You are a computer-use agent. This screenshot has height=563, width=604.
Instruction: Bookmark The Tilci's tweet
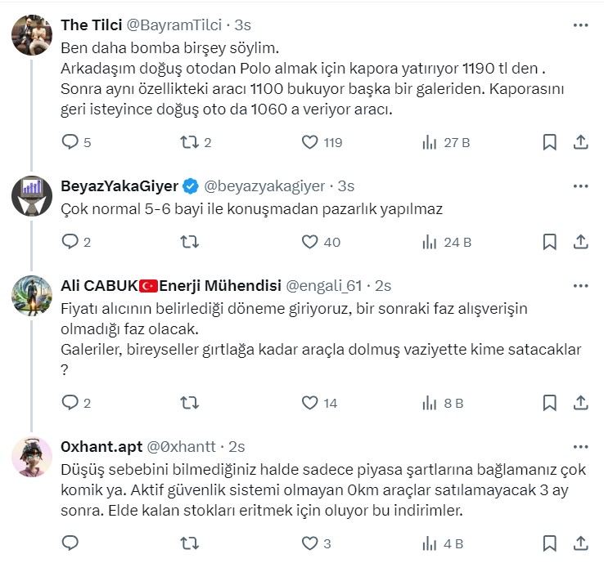point(550,142)
